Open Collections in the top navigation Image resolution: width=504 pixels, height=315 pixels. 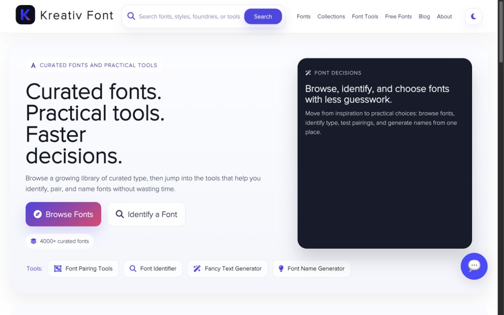(331, 17)
